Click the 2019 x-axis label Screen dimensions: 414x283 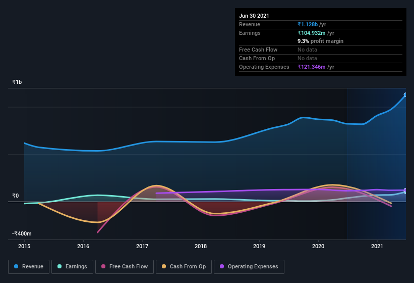(x=259, y=246)
